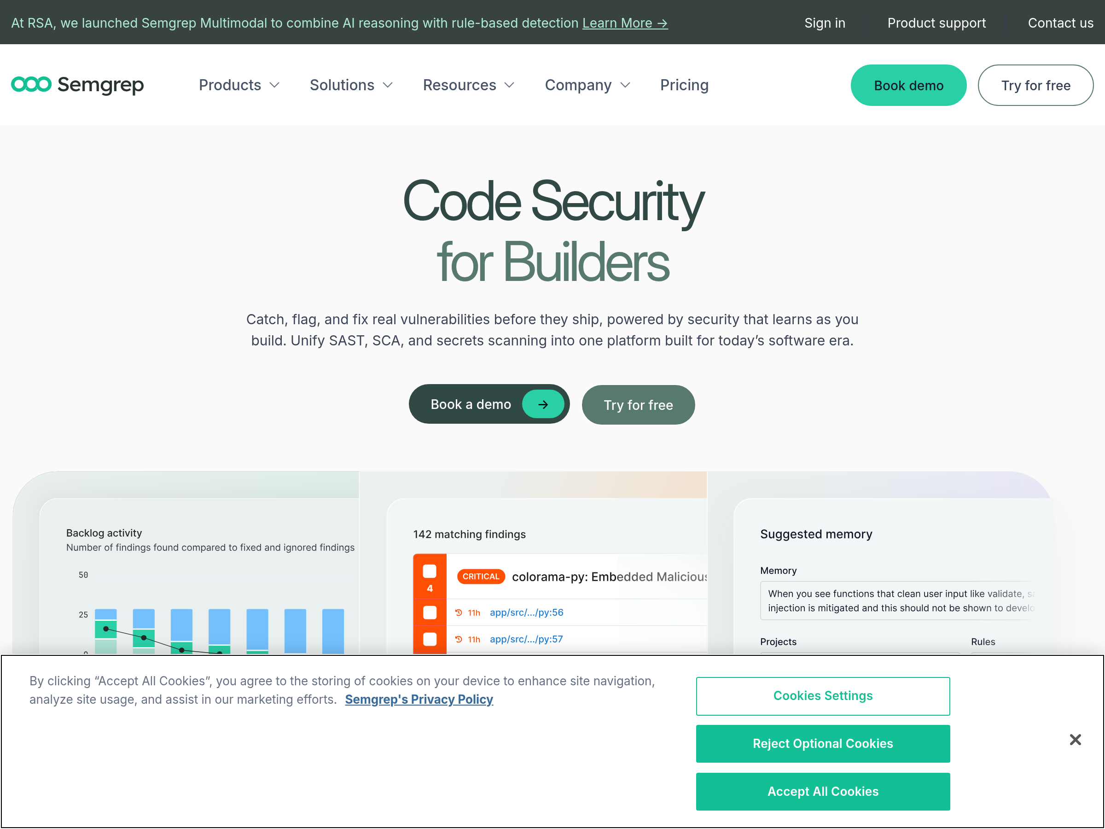This screenshot has width=1105, height=829.
Task: Click the colorama-py finding title
Action: point(610,577)
